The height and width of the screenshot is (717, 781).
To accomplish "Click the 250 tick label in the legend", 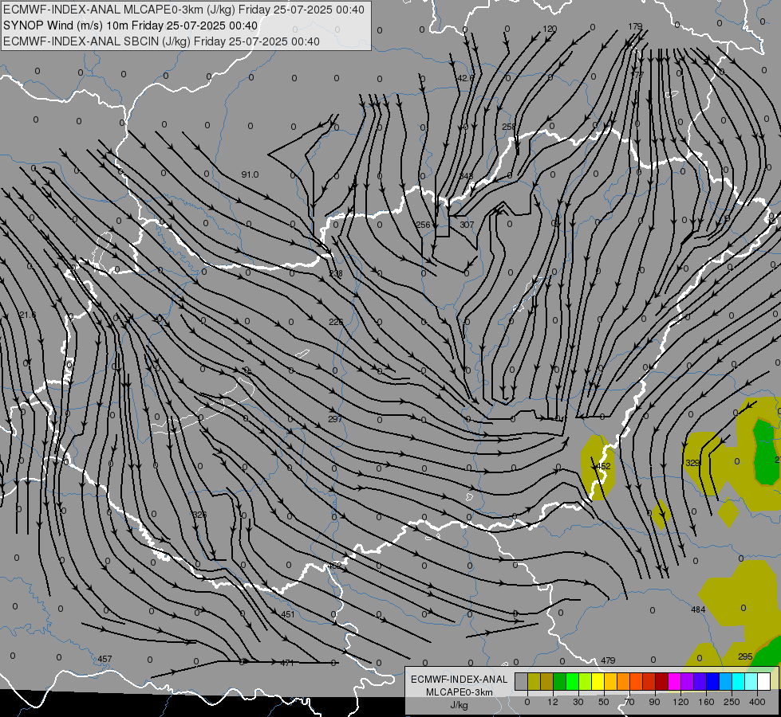I will (732, 702).
